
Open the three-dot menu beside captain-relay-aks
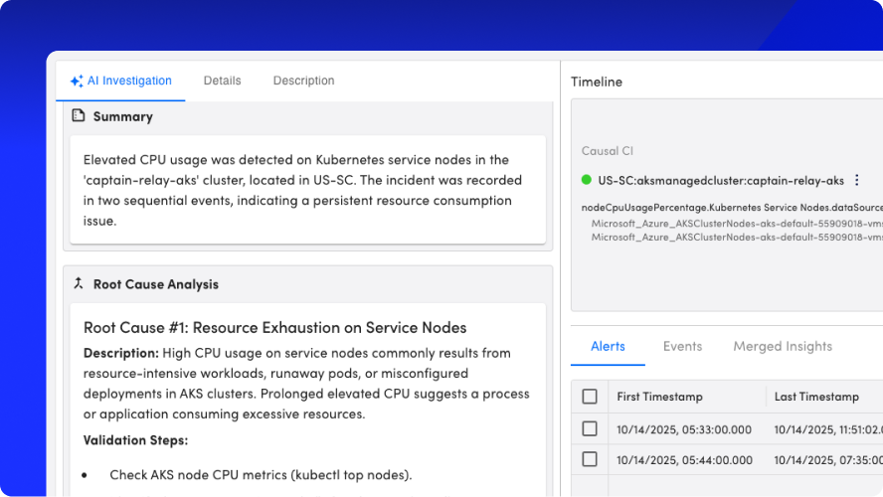pos(856,181)
